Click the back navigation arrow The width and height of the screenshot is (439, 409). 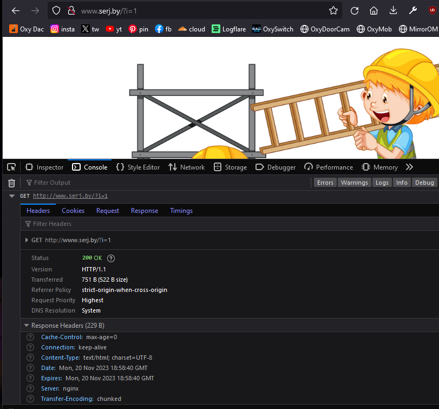coord(16,11)
